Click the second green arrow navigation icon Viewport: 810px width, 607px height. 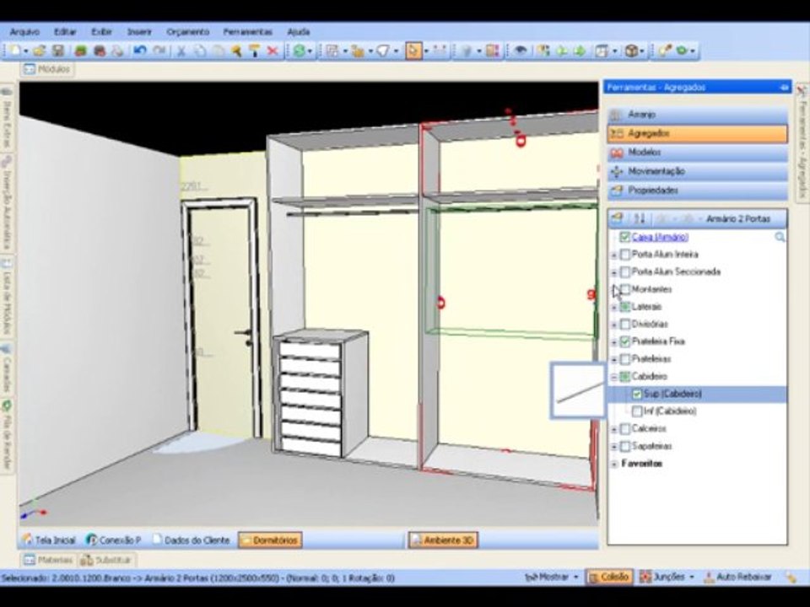point(580,51)
